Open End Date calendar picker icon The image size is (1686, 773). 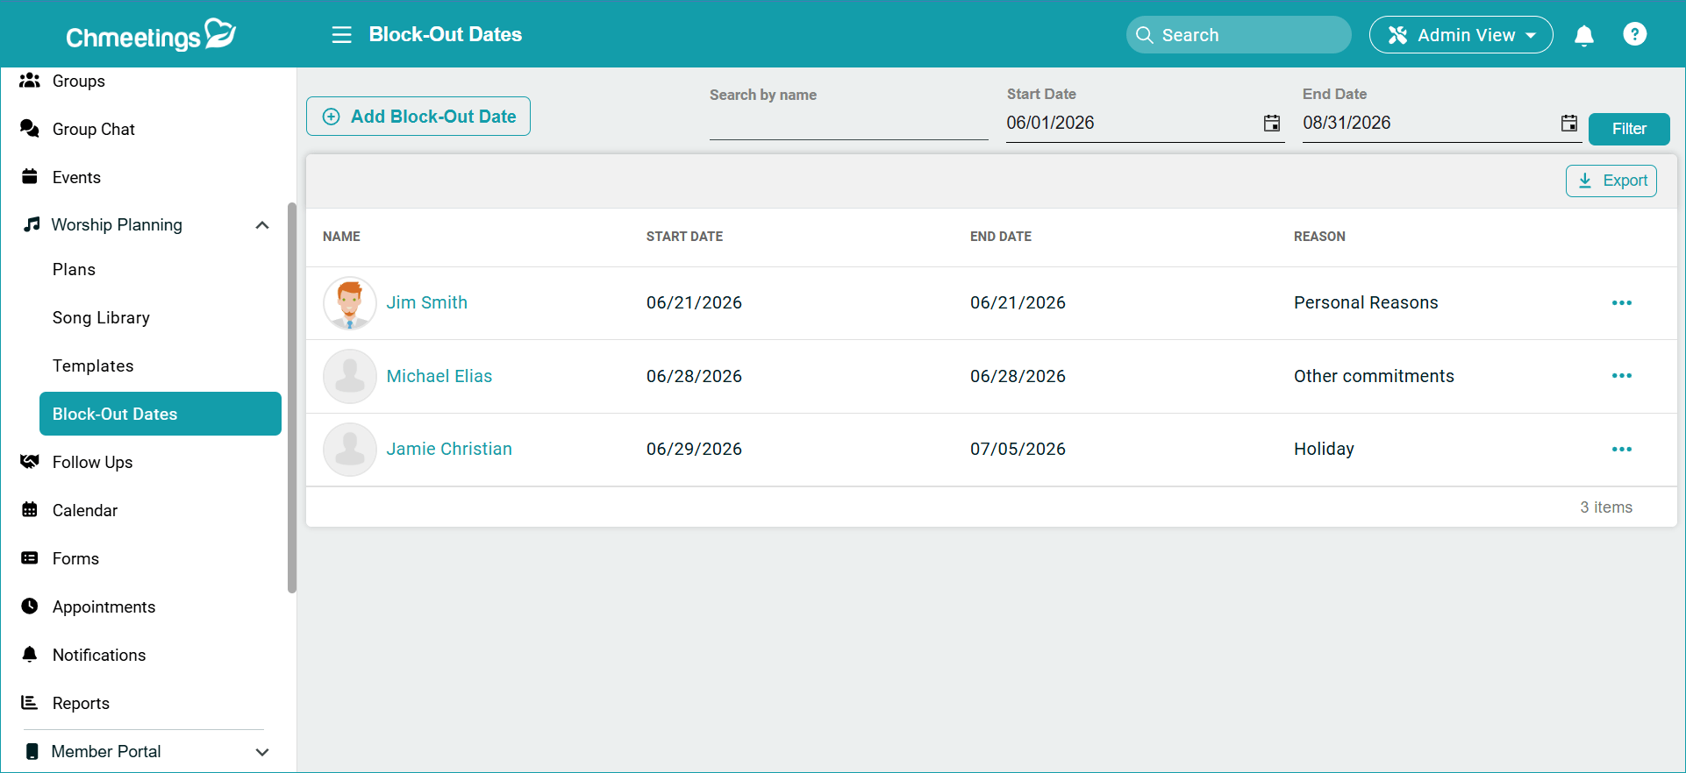1569,123
